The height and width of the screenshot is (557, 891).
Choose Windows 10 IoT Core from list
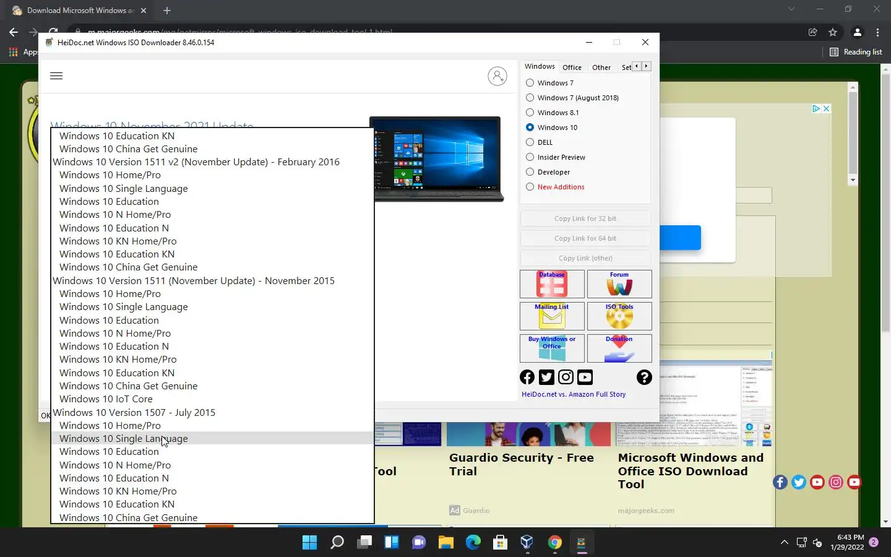pyautogui.click(x=212, y=399)
